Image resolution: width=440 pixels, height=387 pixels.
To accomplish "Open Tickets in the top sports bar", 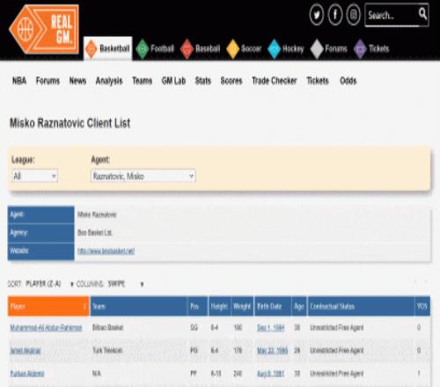I will [x=372, y=48].
